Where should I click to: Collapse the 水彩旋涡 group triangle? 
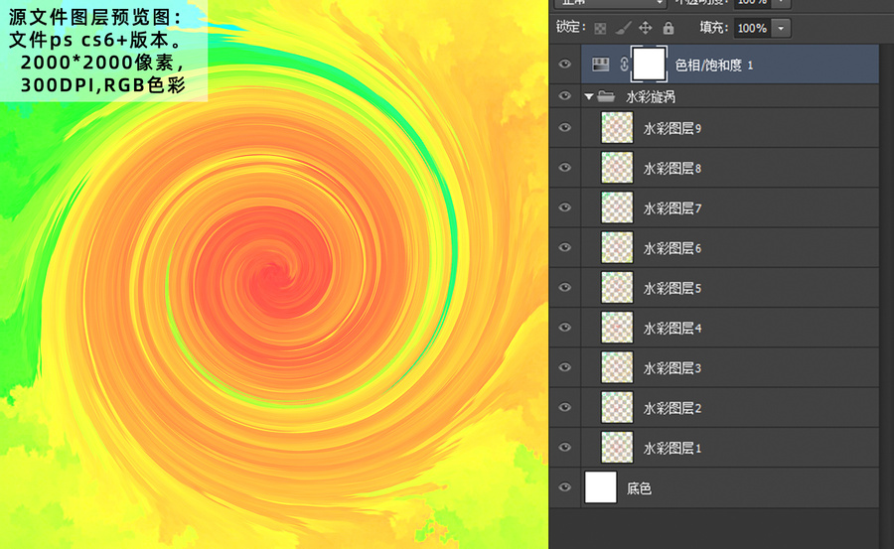pyautogui.click(x=589, y=97)
